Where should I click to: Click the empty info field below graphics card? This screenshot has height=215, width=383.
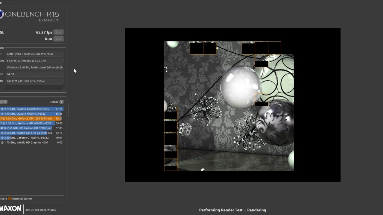click(34, 87)
